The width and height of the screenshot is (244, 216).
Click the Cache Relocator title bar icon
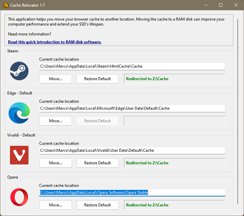(5, 5)
